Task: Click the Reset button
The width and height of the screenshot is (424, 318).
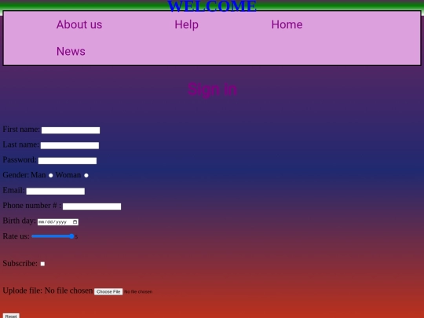Action: coord(11,316)
